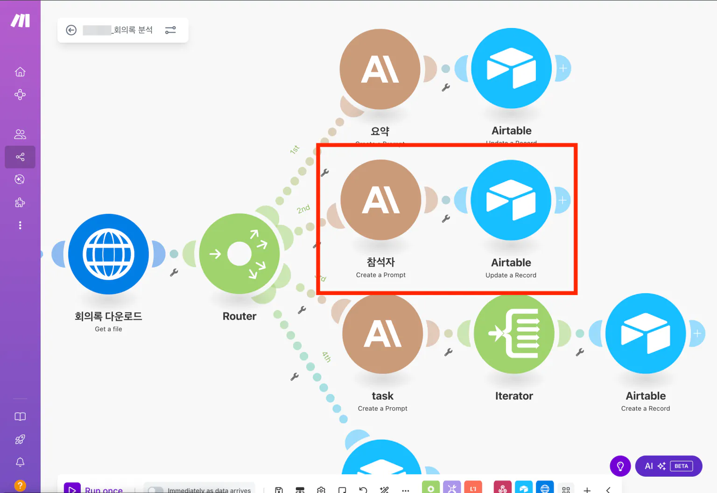Collapse the toolbar with the left chevron
Viewport: 717px width, 493px height.
pyautogui.click(x=608, y=490)
